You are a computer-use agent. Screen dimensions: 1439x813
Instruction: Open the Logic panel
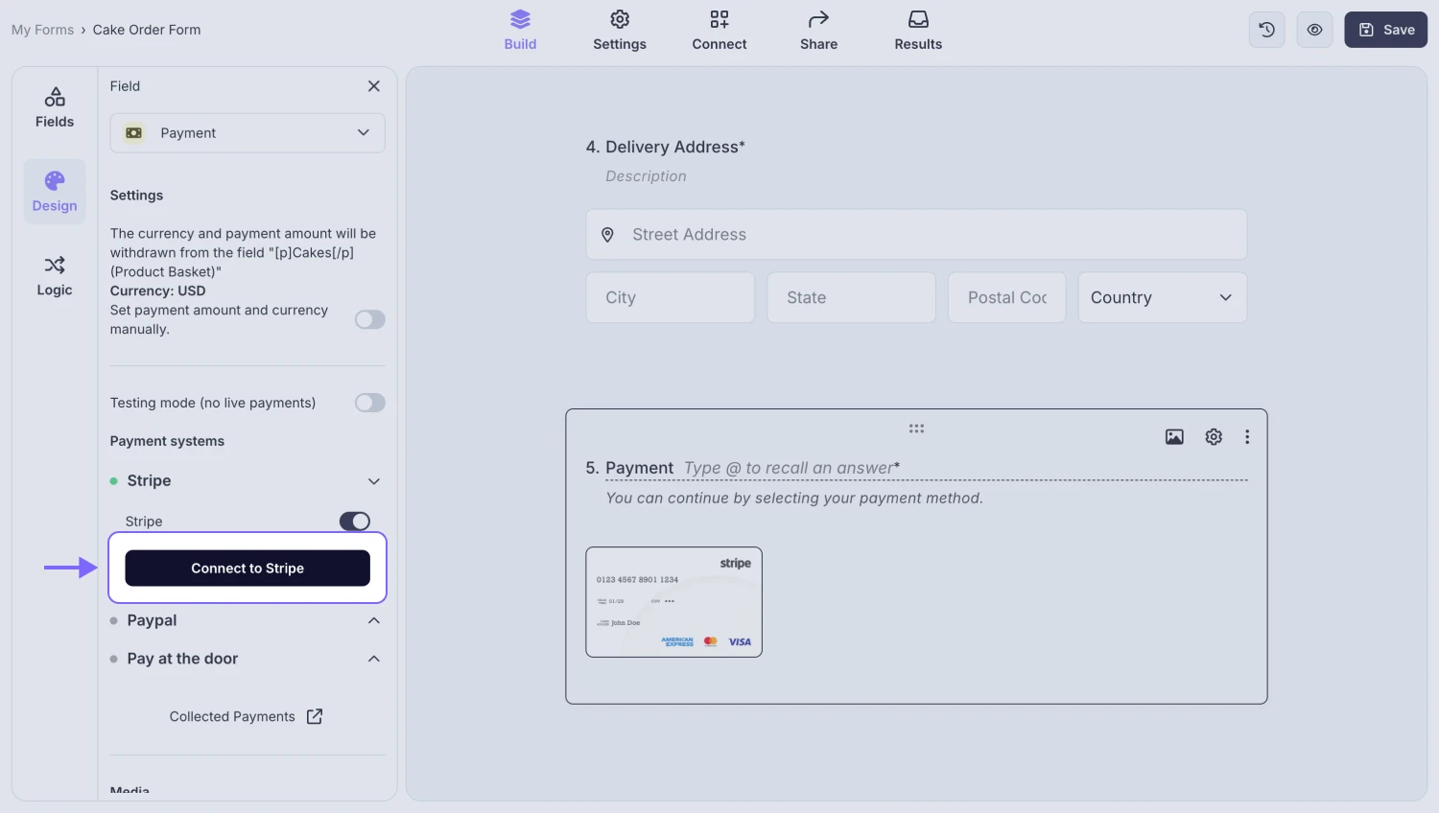point(54,275)
